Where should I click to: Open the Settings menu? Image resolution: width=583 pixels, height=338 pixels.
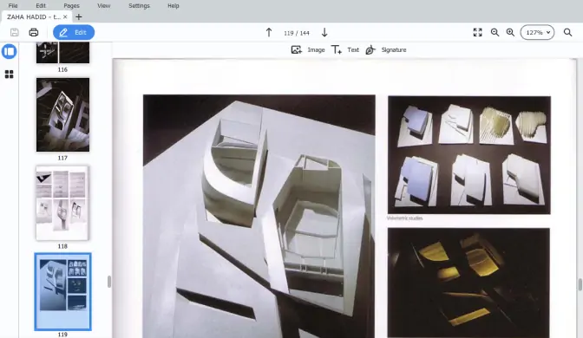(139, 5)
